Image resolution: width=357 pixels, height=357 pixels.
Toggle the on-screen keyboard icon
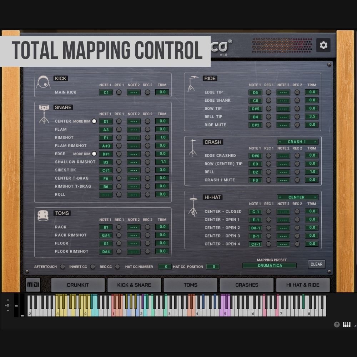click(x=347, y=325)
